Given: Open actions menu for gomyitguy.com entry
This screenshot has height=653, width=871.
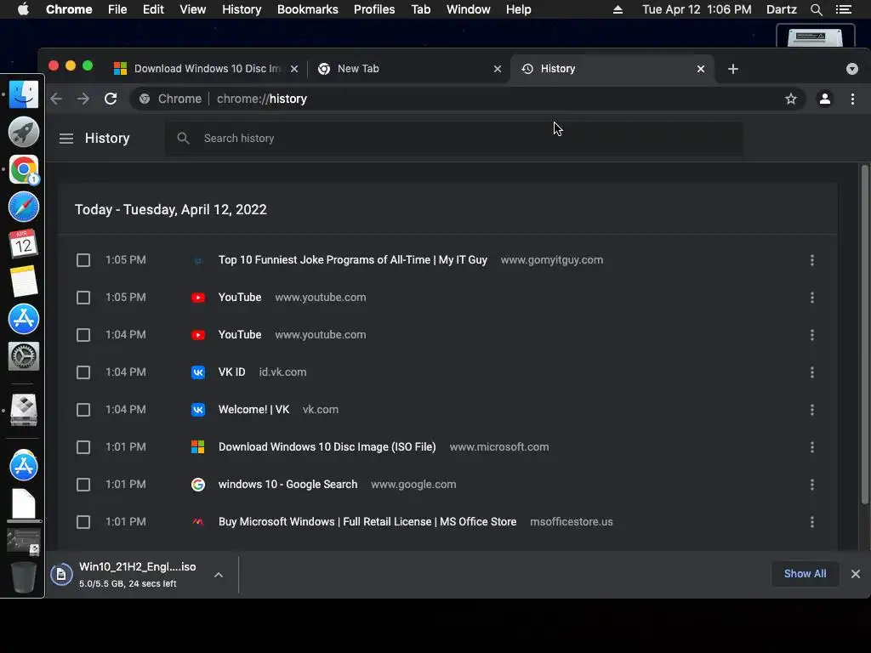Looking at the screenshot, I should tap(811, 260).
